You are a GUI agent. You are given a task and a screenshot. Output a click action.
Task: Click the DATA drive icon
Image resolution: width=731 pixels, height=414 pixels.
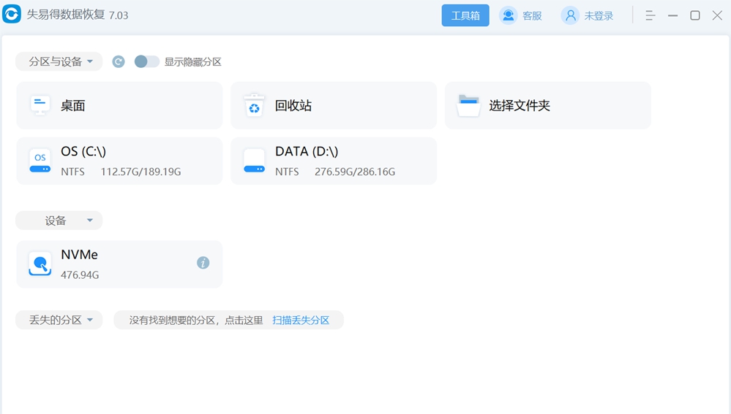(x=254, y=161)
